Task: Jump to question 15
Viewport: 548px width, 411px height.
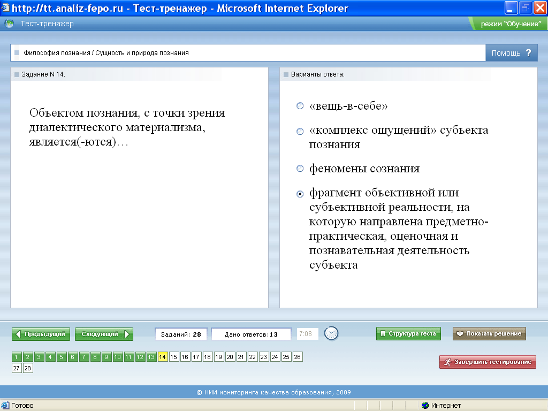Action: (174, 357)
